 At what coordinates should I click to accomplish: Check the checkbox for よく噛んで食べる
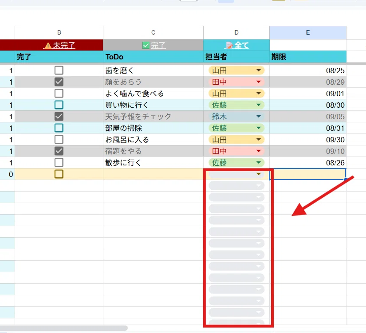click(x=59, y=94)
